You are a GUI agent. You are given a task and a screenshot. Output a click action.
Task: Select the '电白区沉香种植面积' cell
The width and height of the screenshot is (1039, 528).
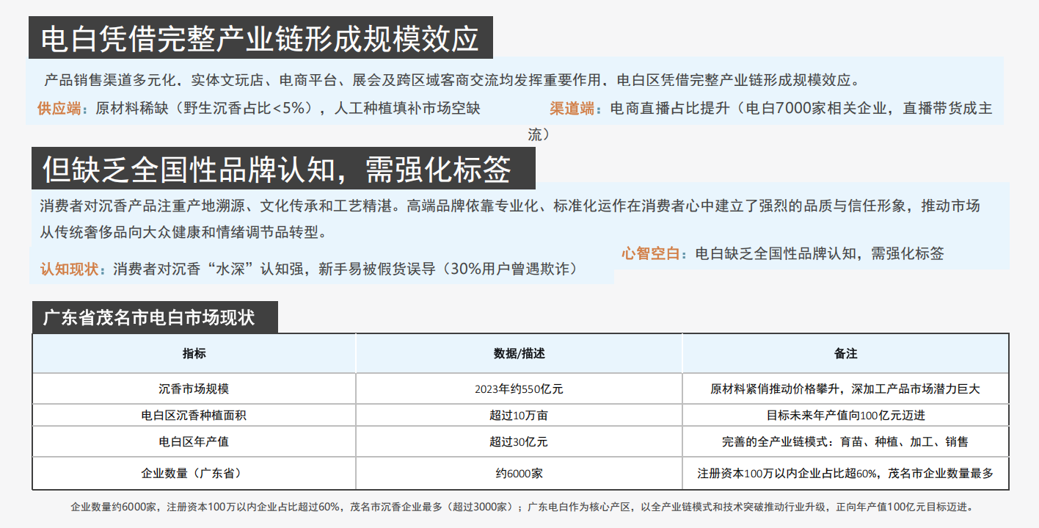click(x=193, y=415)
